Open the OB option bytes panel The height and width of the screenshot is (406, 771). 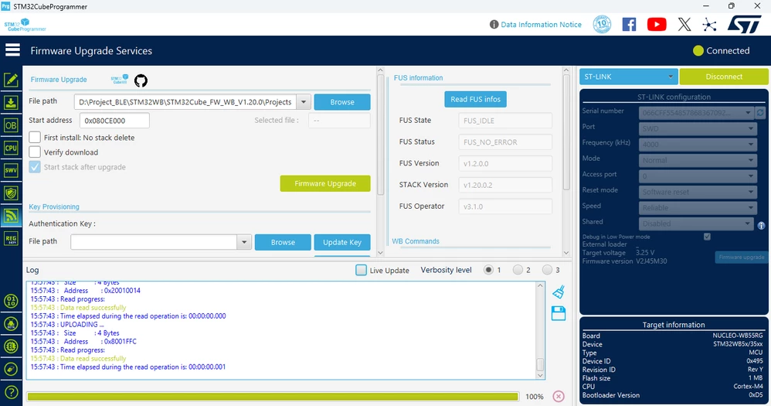11,125
